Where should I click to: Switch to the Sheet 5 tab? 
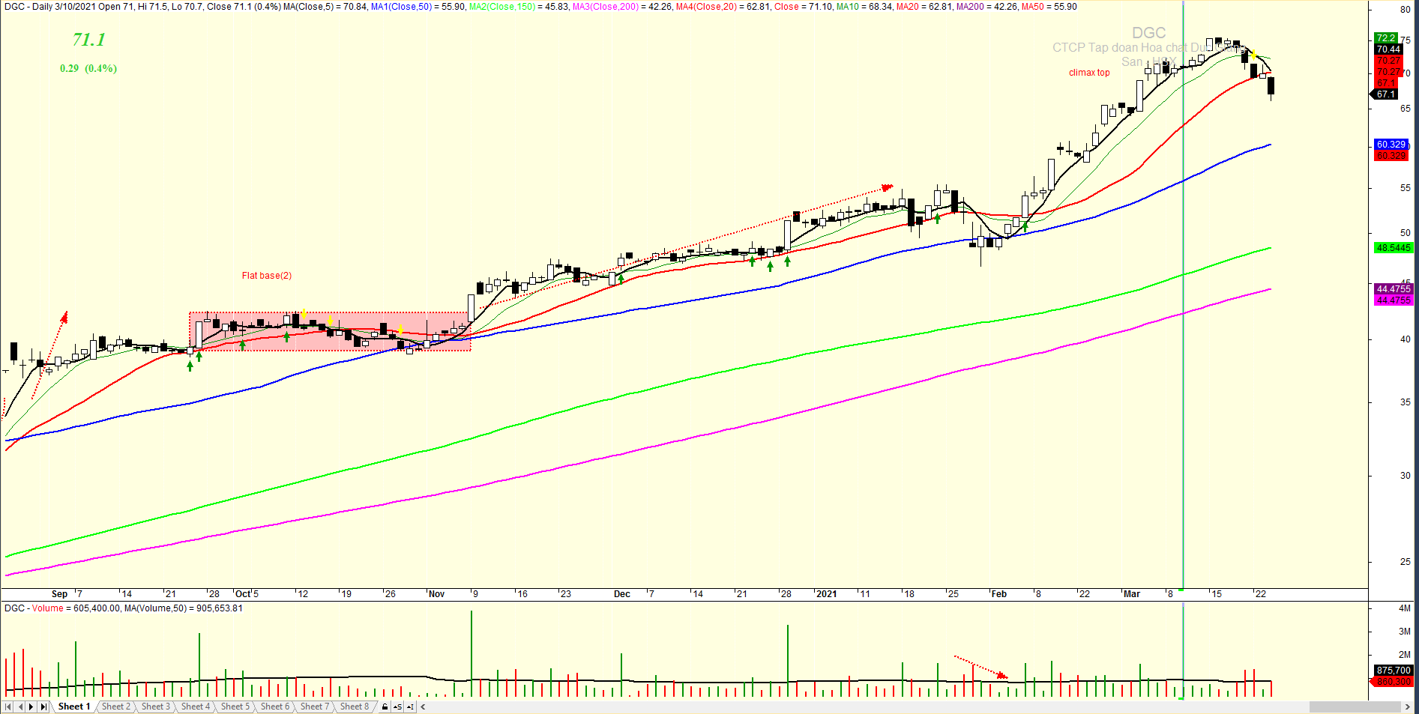click(235, 707)
